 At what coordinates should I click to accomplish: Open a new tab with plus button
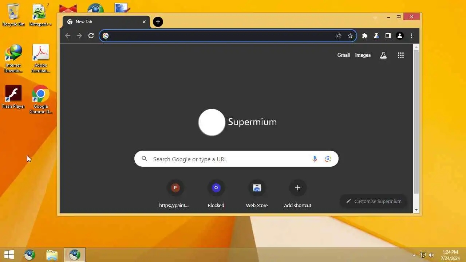coord(158,22)
